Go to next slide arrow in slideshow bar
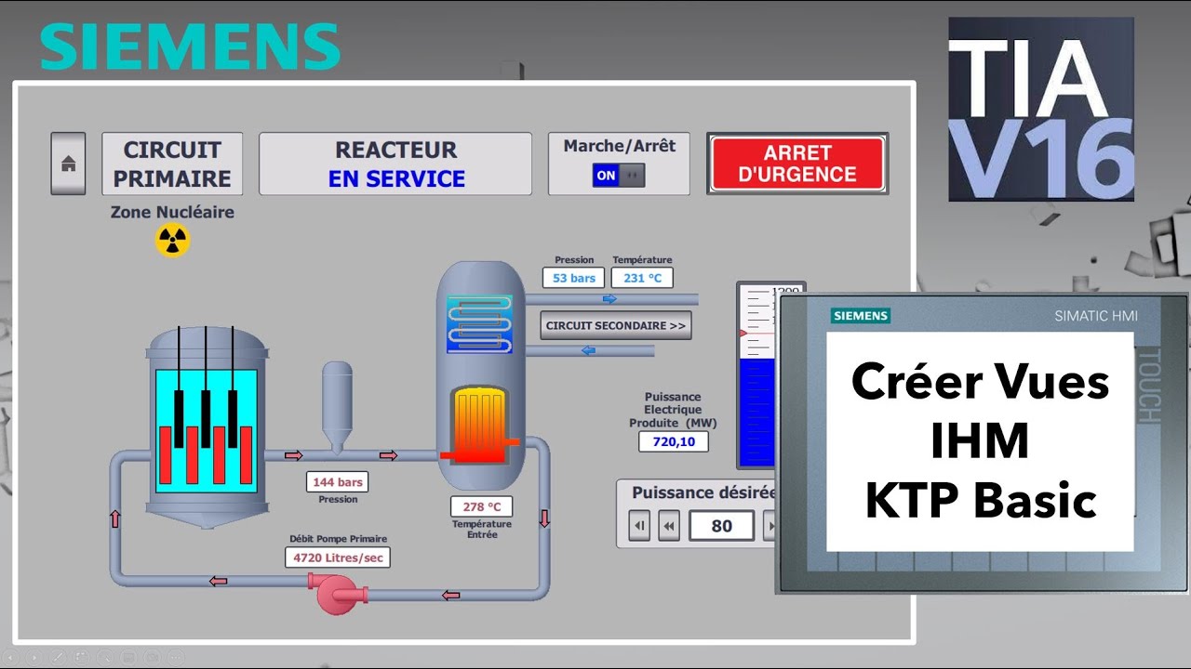The width and height of the screenshot is (1191, 669). [x=34, y=657]
